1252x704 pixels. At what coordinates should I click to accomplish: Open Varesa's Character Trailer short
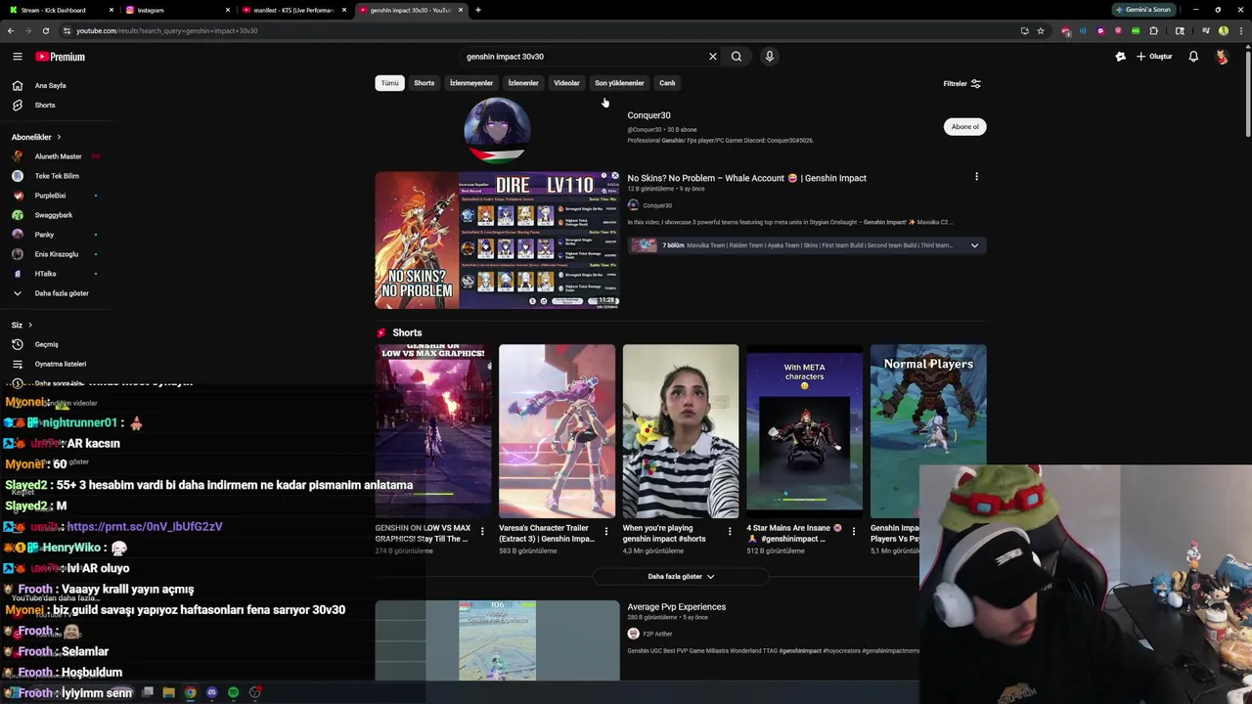[x=557, y=431]
